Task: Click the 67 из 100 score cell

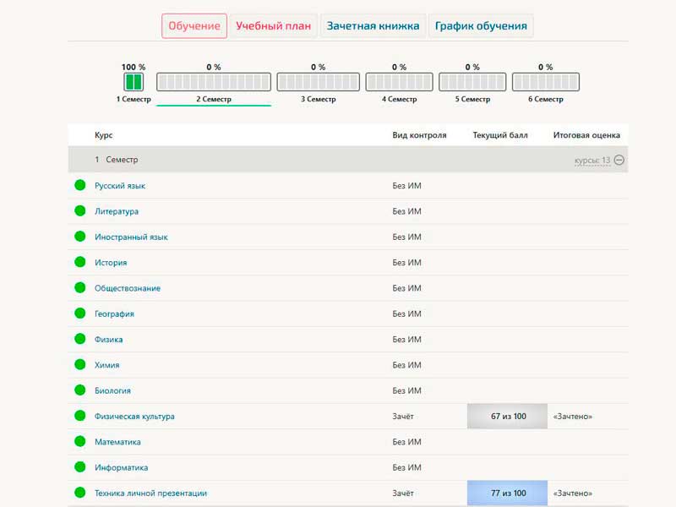Action: tap(508, 417)
